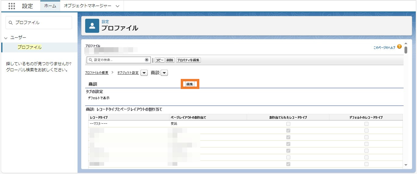Image resolution: width=417 pixels, height=174 pixels.
Task: Click the 設定 link above プロファイル heading
Action: click(x=105, y=22)
